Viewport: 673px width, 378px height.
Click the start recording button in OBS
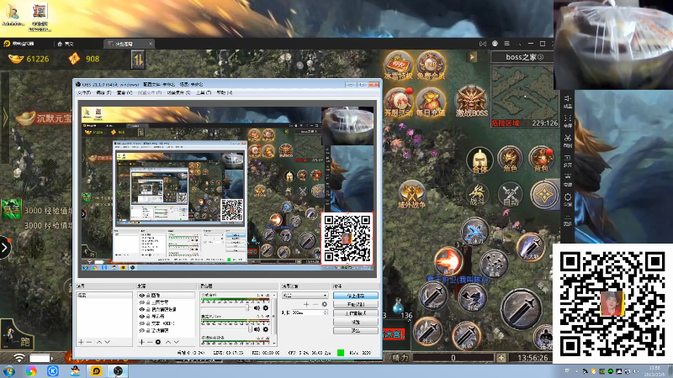coord(356,304)
